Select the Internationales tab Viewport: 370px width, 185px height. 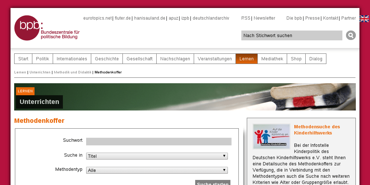[72, 59]
